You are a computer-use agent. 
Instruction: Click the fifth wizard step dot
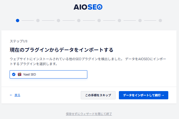coord(99,20)
